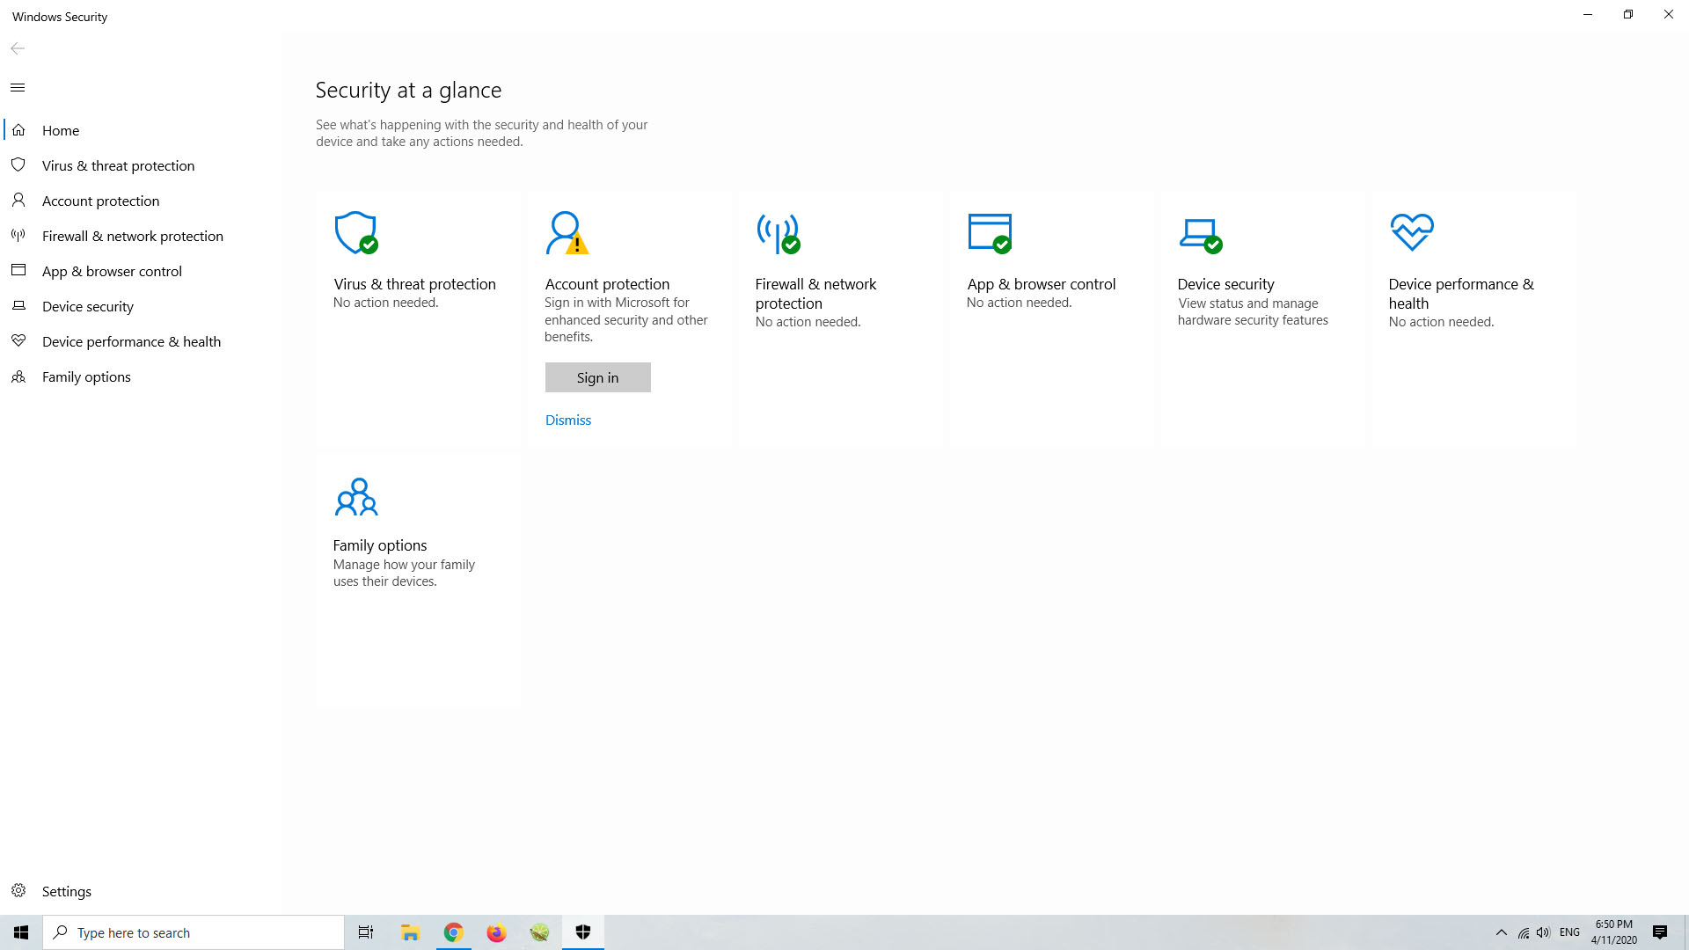This screenshot has width=1689, height=950.
Task: Open Settings label in sidebar
Action: 67,891
